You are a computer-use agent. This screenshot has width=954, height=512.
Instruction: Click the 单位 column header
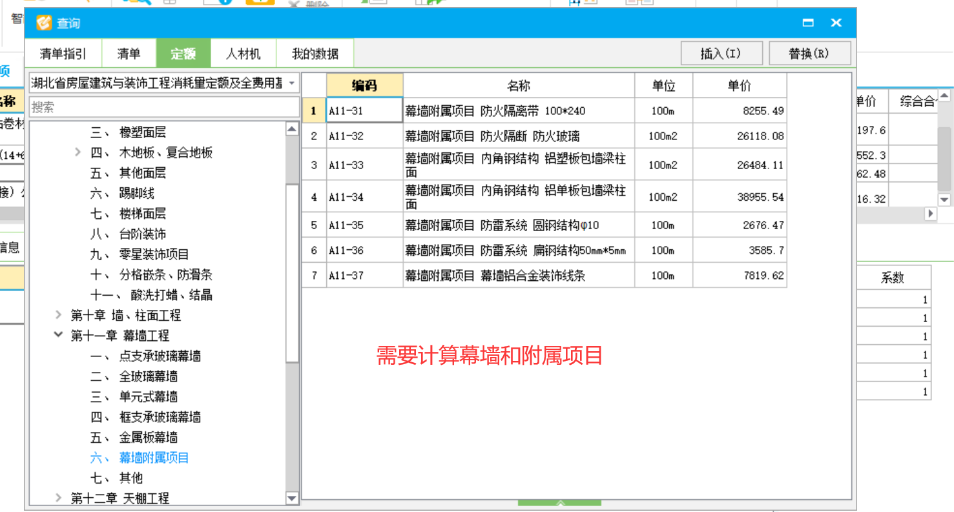663,85
